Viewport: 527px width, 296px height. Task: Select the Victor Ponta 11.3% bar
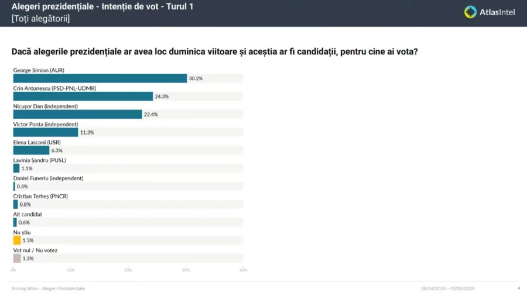point(46,132)
